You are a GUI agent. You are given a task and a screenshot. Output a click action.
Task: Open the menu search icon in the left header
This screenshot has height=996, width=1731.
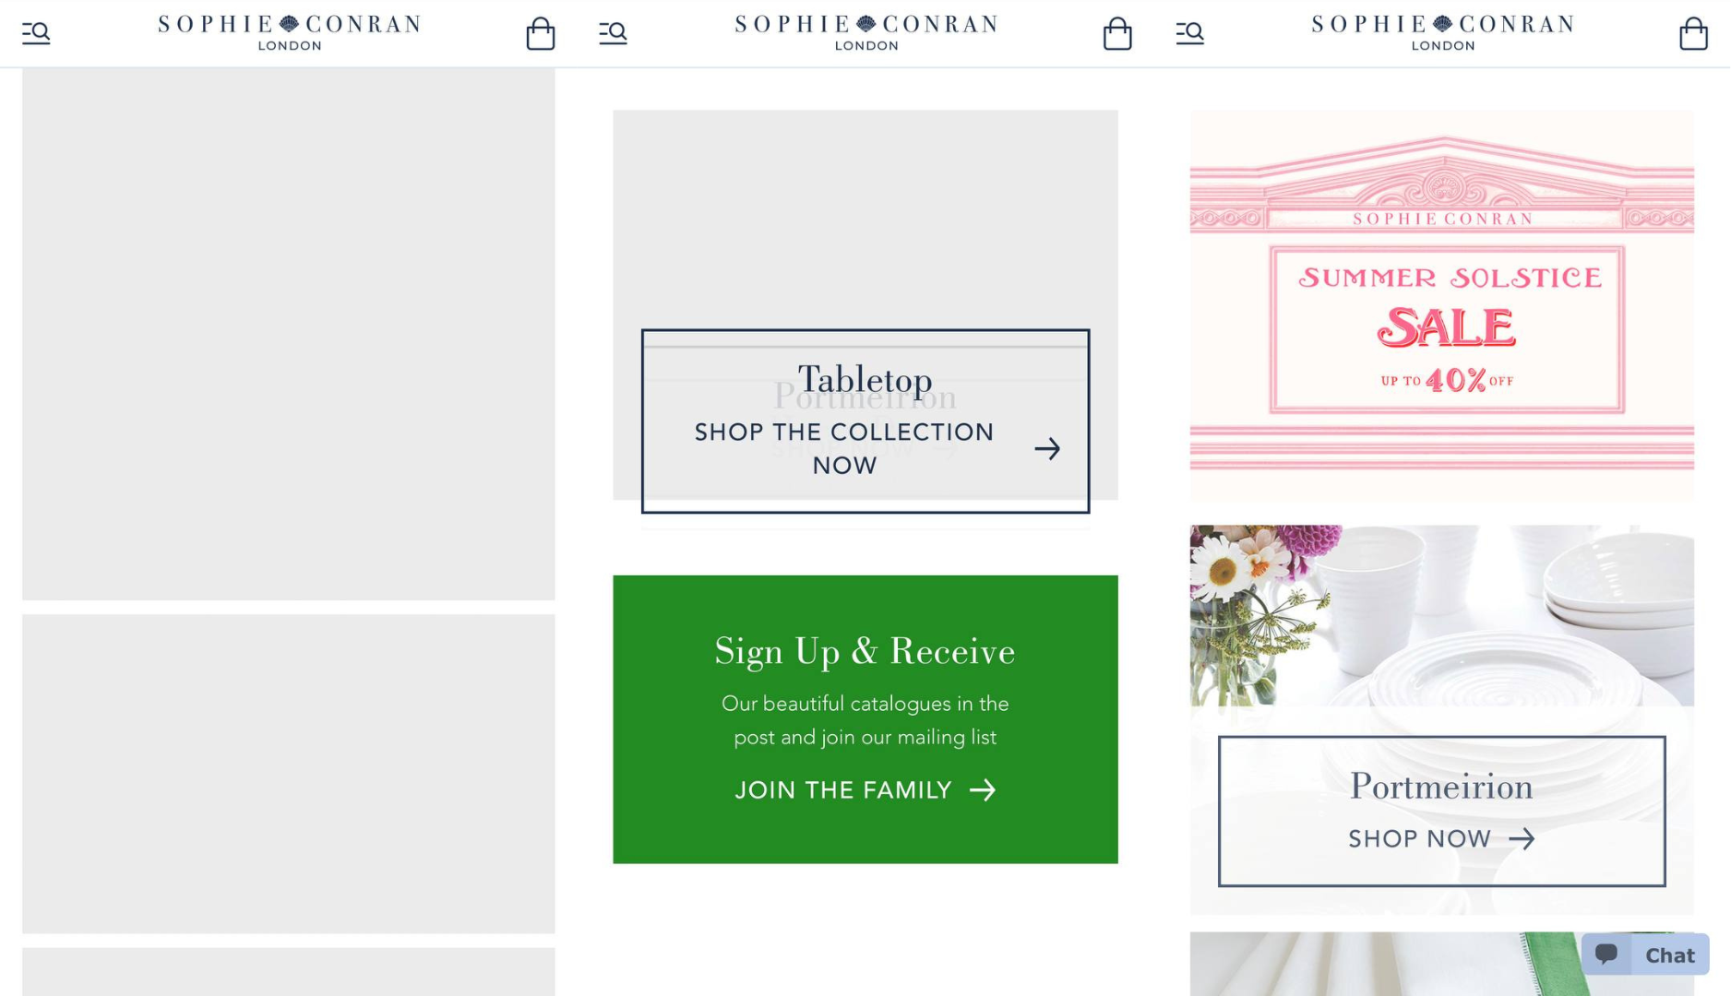pos(36,33)
